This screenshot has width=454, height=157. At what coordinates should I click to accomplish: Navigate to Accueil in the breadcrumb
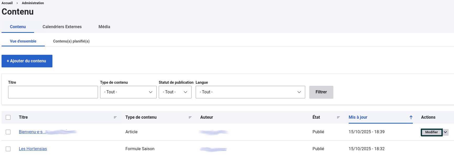click(x=7, y=3)
